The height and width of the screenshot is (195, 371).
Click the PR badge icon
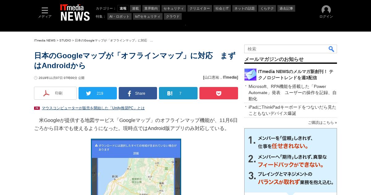pyautogui.click(x=37, y=108)
